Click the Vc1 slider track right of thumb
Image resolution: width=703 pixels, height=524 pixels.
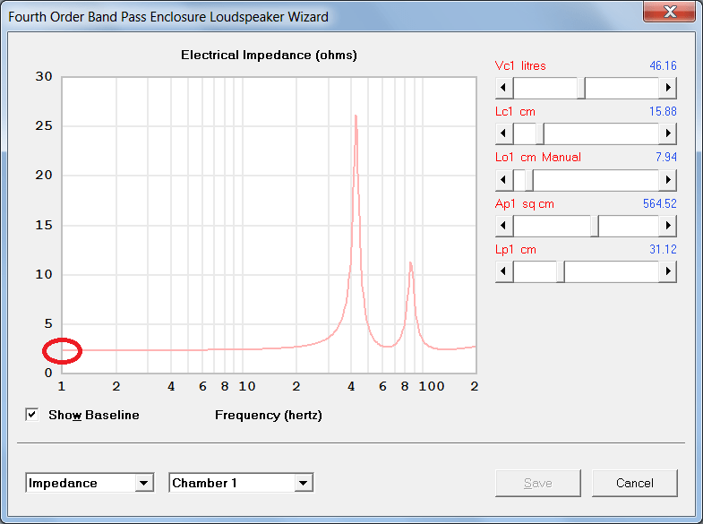click(x=622, y=88)
